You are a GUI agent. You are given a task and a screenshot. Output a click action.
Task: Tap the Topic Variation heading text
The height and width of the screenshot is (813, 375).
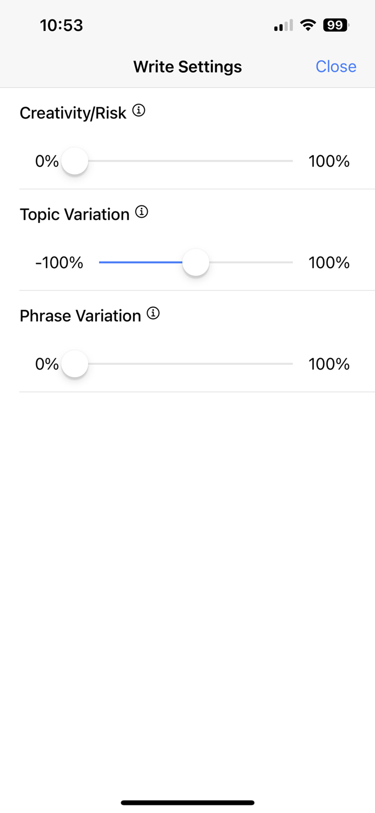75,214
